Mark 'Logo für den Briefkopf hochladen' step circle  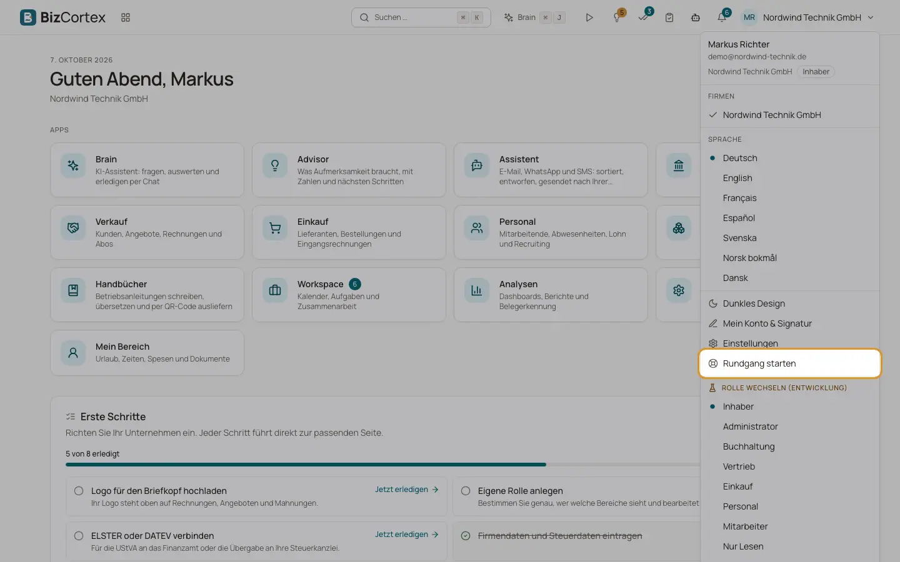pos(79,491)
